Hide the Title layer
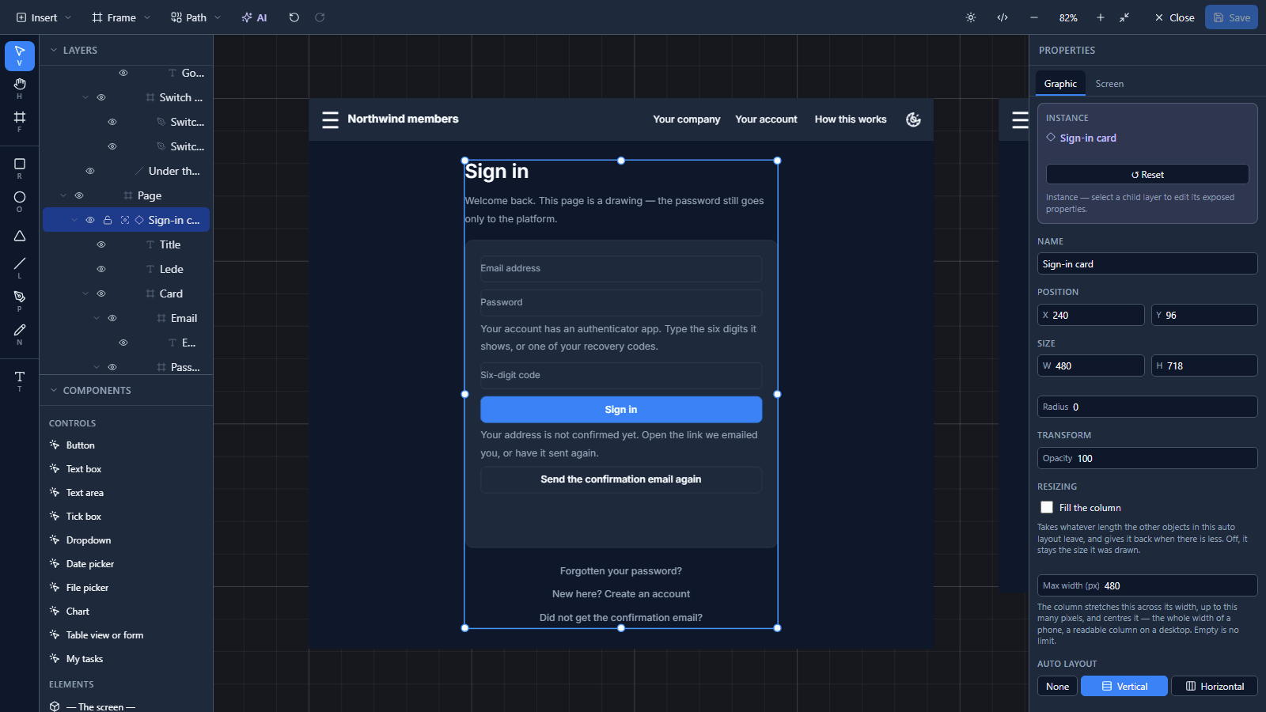 point(101,244)
